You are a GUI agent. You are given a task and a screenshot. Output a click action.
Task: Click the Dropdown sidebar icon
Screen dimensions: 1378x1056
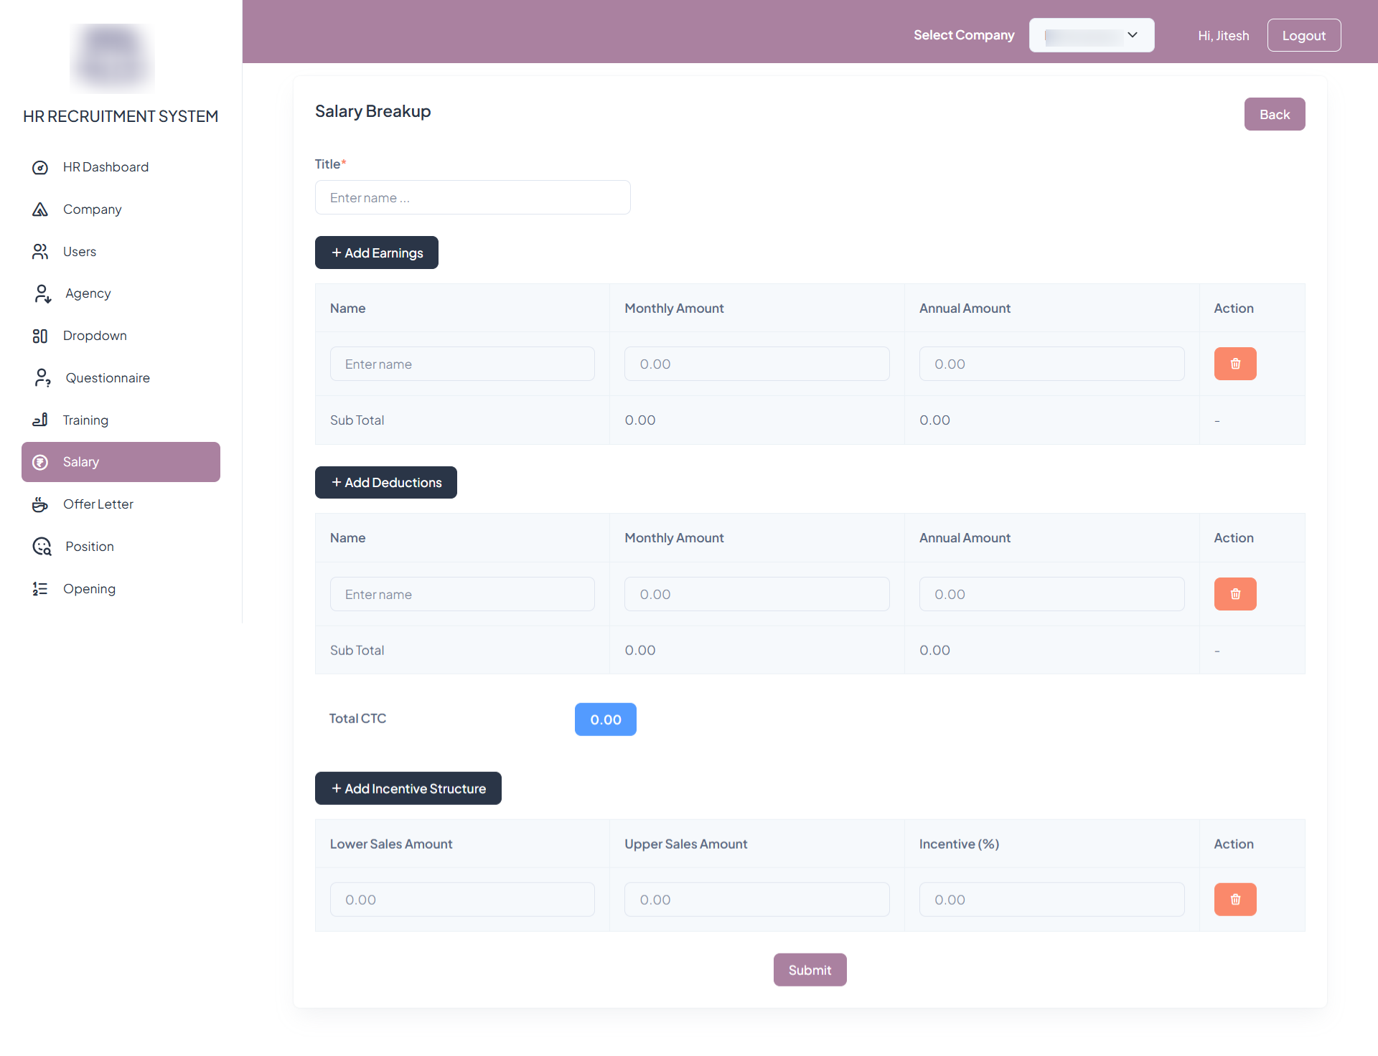click(x=40, y=336)
